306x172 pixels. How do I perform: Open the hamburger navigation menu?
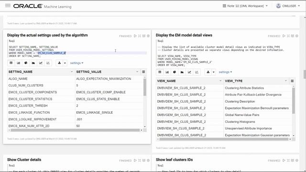coord(8,5)
